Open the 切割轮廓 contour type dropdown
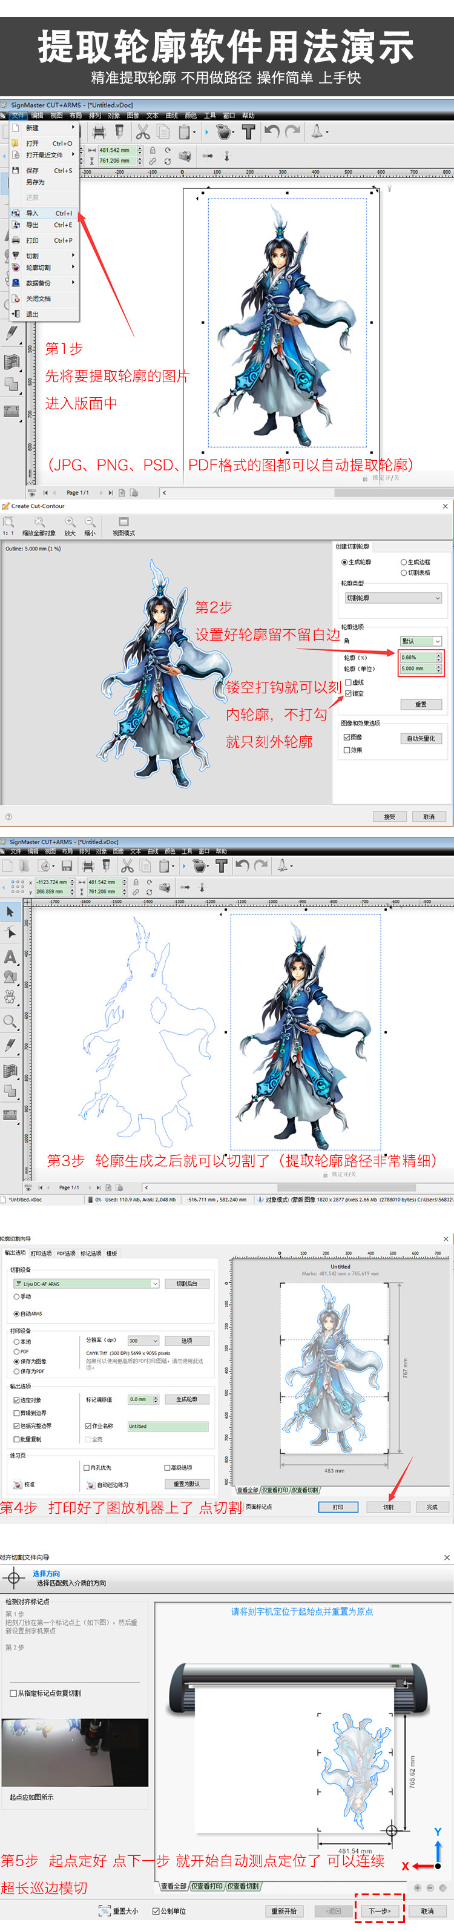The width and height of the screenshot is (454, 1931). 393,598
